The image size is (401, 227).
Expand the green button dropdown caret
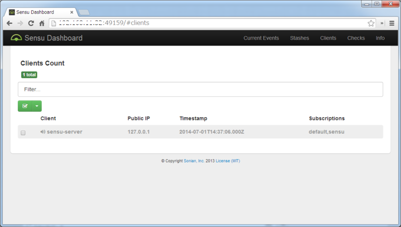[x=37, y=106]
